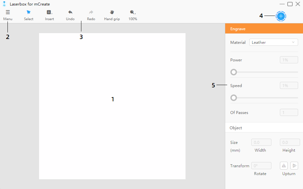Redo the last undone action
The image size is (303, 189).
click(x=91, y=15)
